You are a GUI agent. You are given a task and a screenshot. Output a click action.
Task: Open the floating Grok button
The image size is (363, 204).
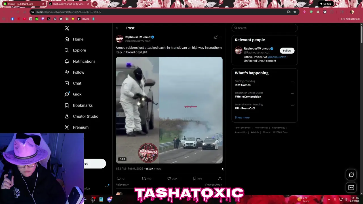point(351,175)
